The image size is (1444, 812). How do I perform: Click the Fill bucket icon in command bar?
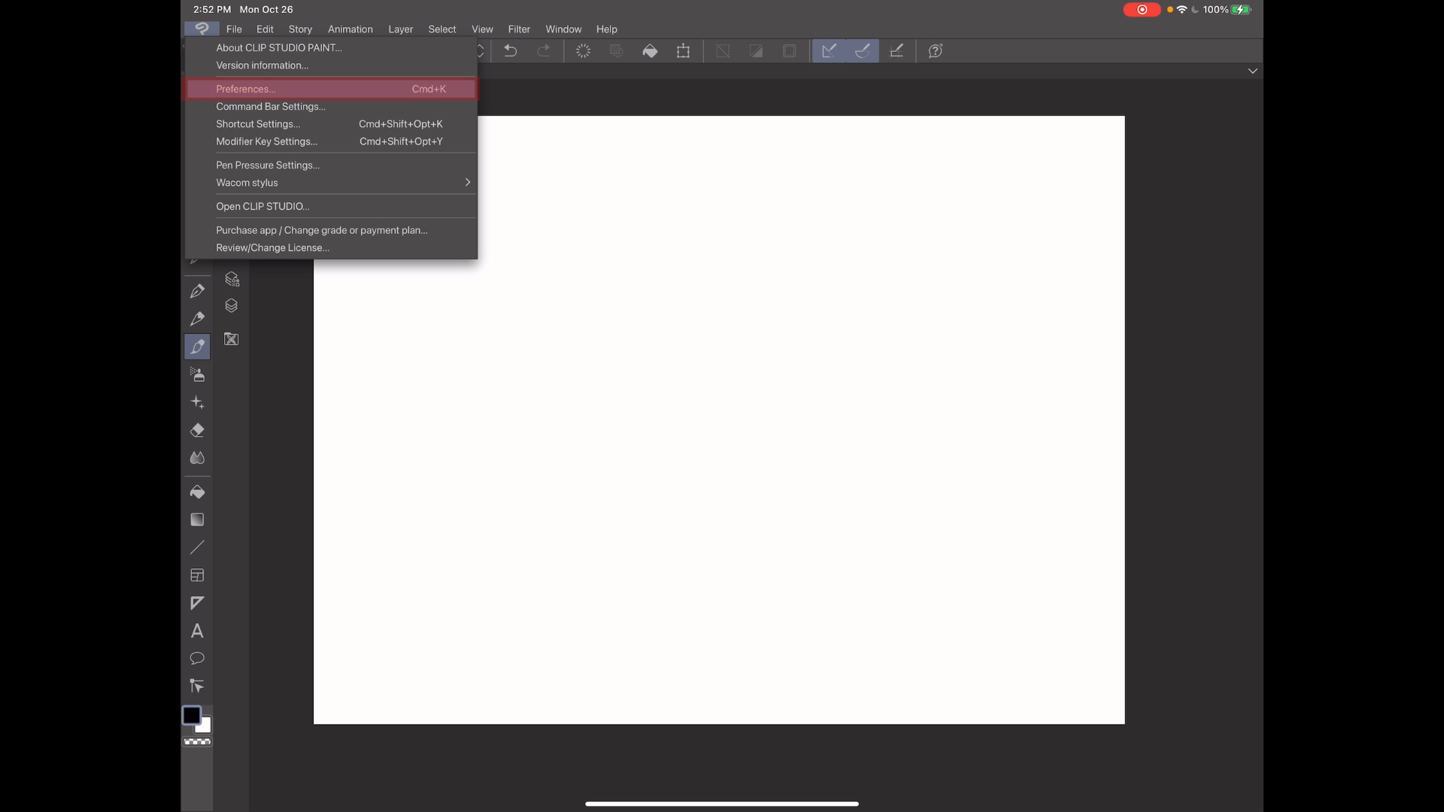click(650, 51)
